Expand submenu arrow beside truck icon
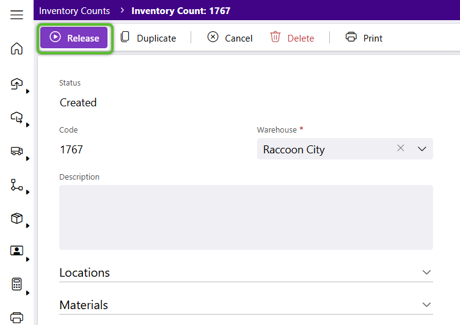The width and height of the screenshot is (460, 325). click(x=27, y=159)
